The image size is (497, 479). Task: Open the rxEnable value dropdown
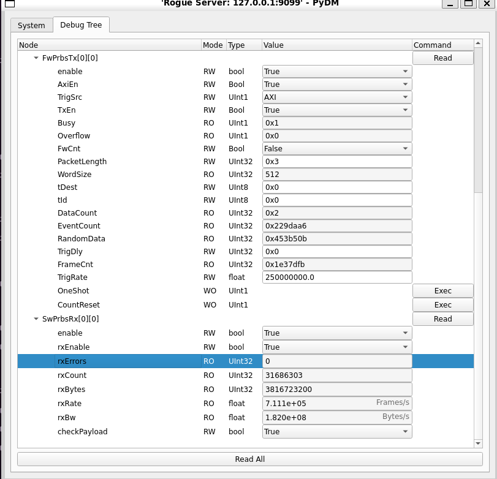click(336, 347)
